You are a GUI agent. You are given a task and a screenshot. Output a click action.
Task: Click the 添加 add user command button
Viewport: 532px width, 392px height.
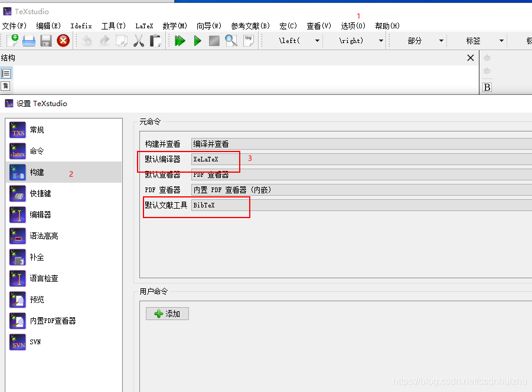(167, 314)
